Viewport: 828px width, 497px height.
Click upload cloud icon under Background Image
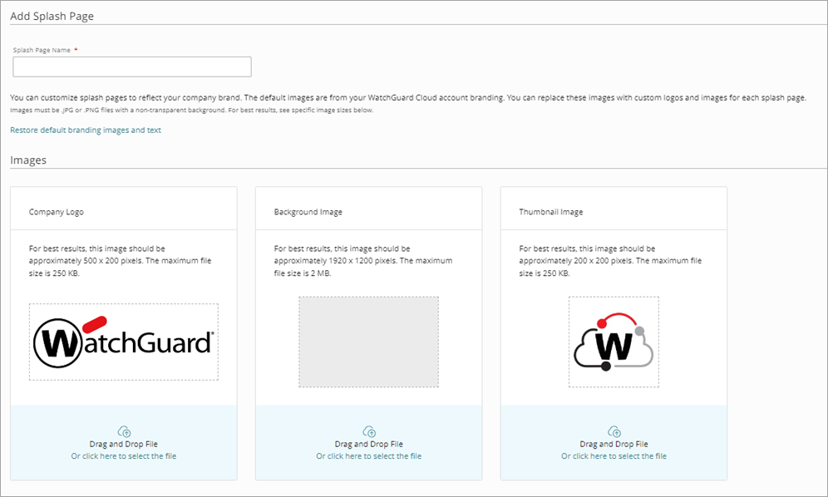pos(369,431)
